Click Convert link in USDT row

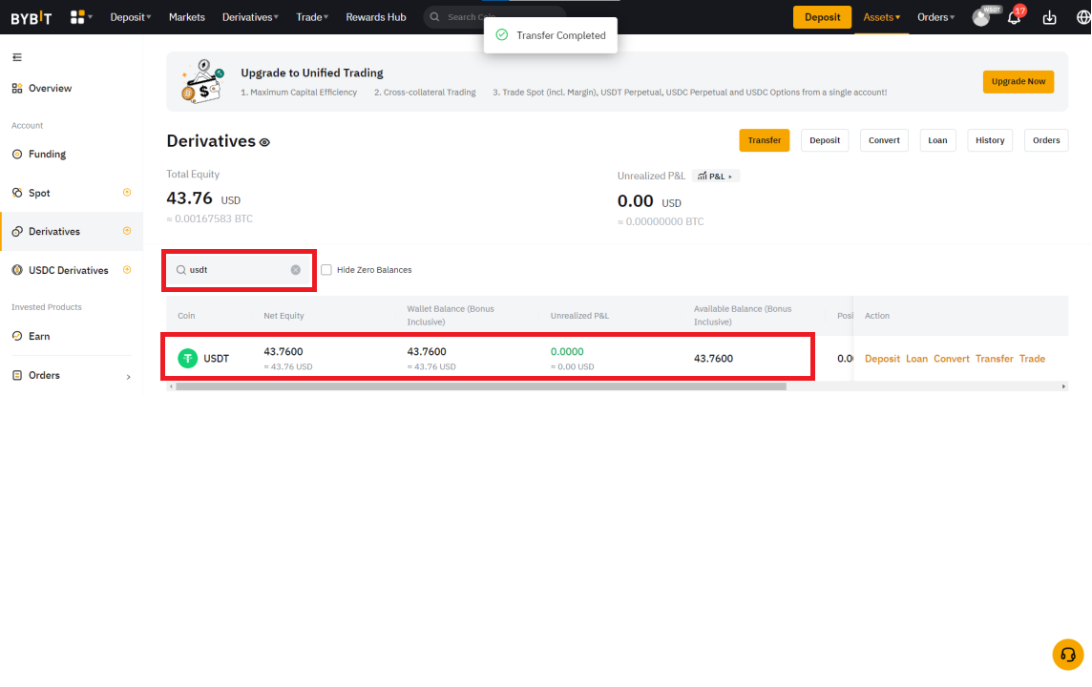coord(952,359)
